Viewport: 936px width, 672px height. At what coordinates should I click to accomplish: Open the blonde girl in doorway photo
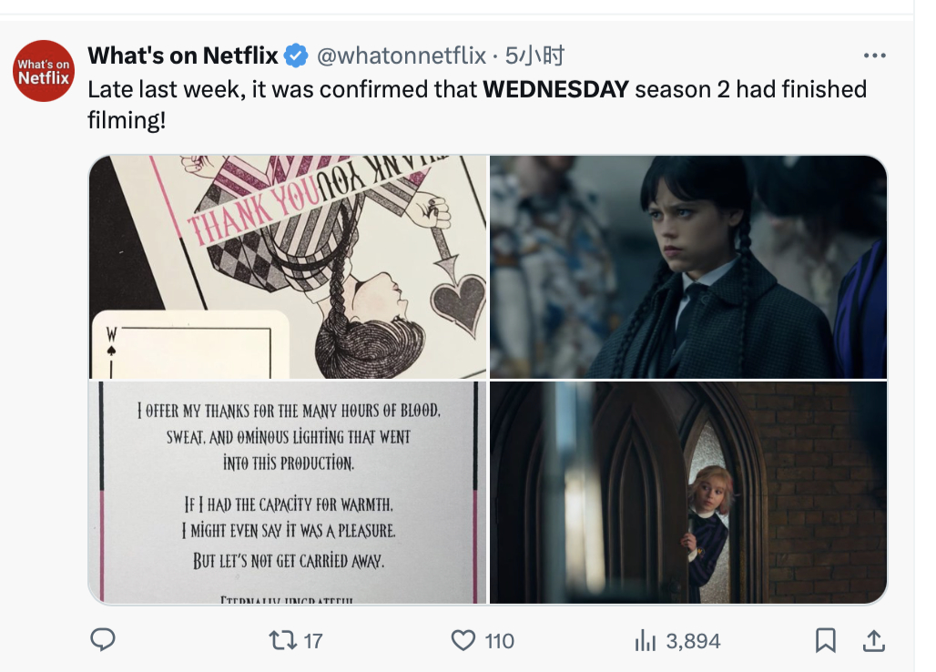coord(688,492)
